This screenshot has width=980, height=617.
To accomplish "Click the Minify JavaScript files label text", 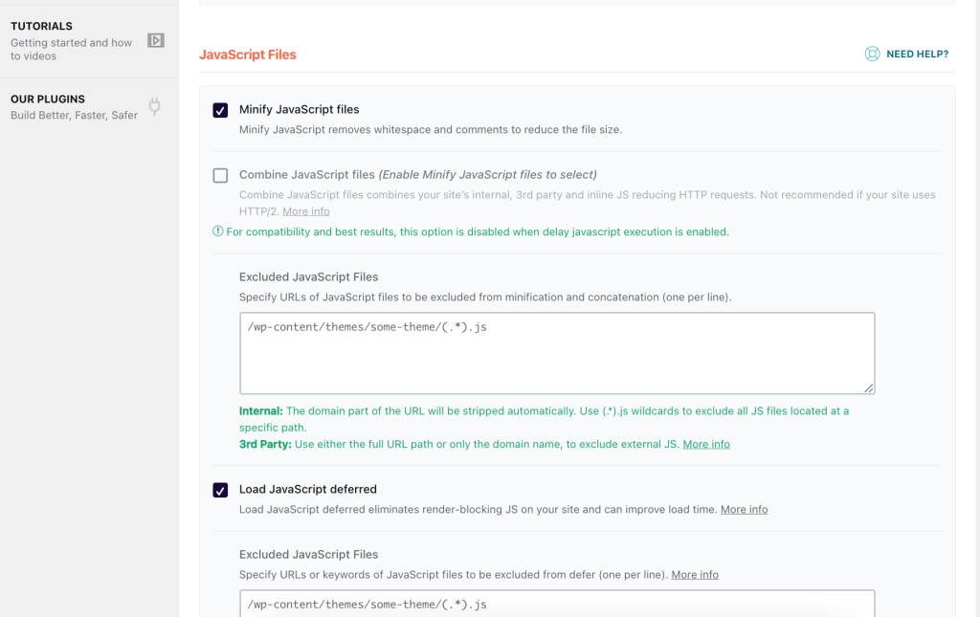I will click(299, 110).
